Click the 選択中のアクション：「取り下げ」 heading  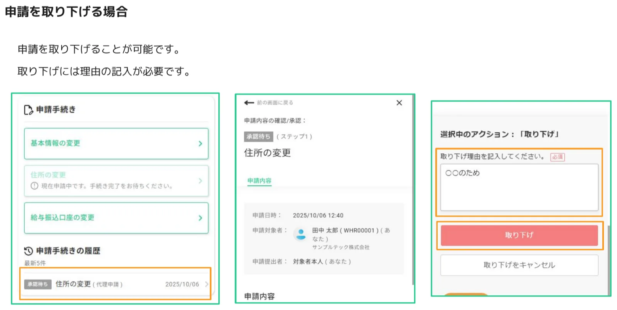(500, 134)
